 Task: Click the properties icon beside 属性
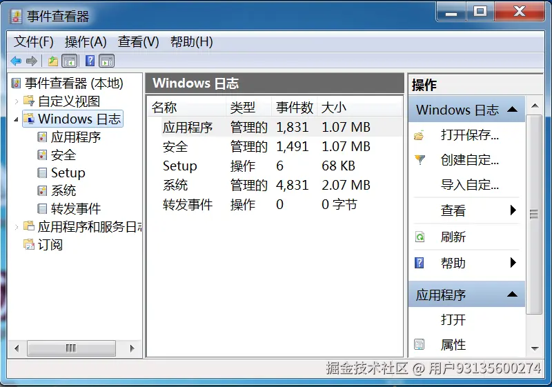pyautogui.click(x=420, y=344)
